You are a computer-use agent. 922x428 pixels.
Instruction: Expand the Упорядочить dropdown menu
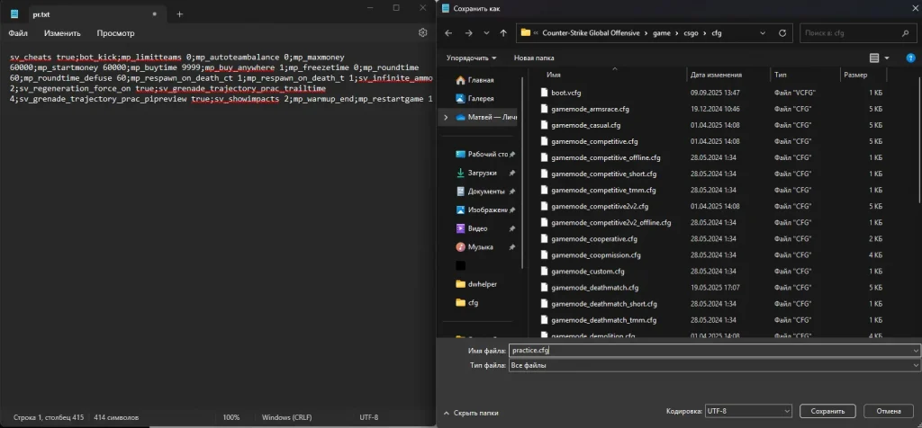(x=471, y=58)
